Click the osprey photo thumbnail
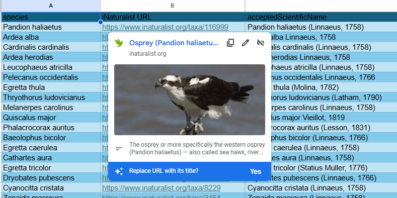 click(190, 100)
